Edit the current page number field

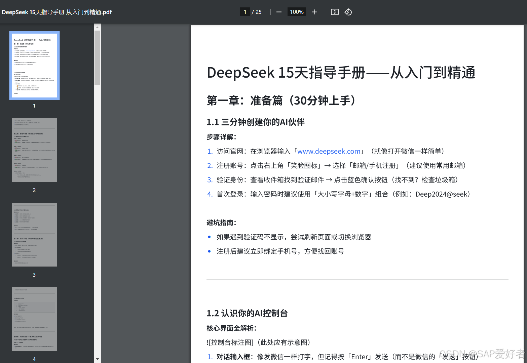pos(245,12)
